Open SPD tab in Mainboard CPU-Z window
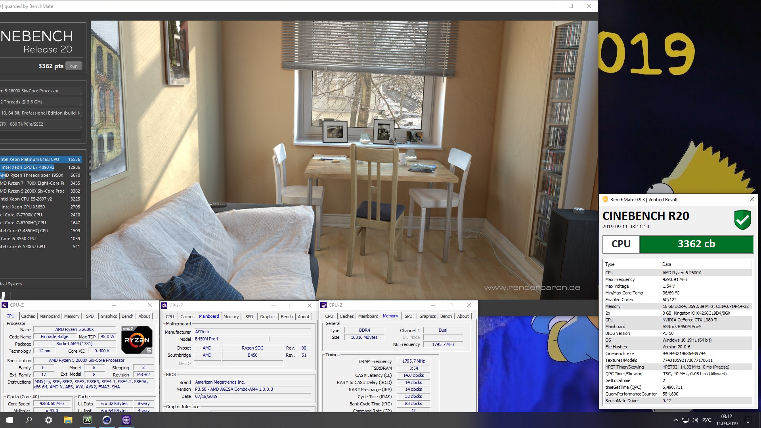Image resolution: width=761 pixels, height=428 pixels. pos(249,317)
